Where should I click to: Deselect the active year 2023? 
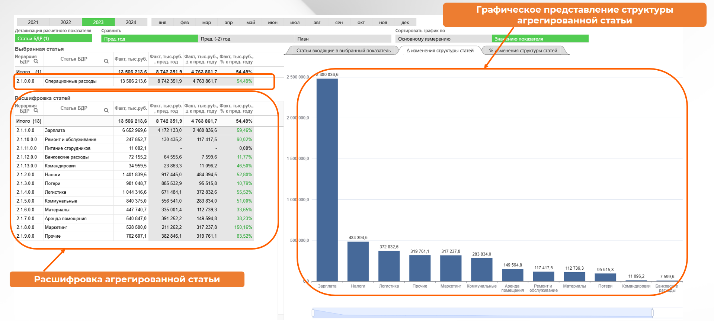[x=98, y=22]
